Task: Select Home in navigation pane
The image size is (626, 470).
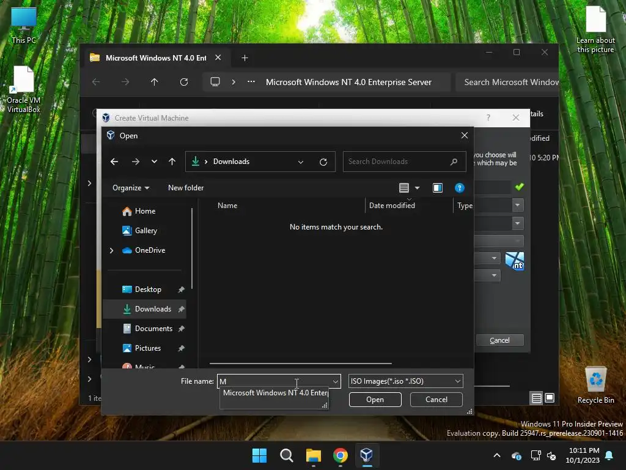Action: 145,211
